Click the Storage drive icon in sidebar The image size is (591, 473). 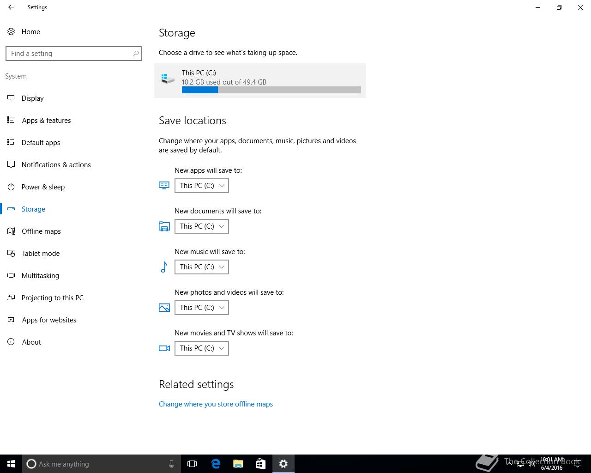click(x=11, y=209)
